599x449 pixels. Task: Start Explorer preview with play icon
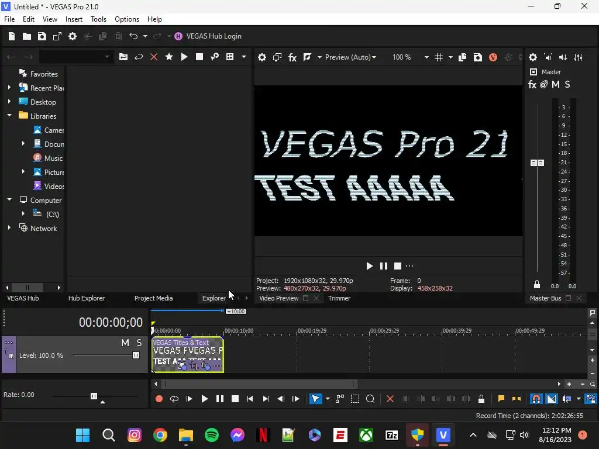(x=184, y=57)
